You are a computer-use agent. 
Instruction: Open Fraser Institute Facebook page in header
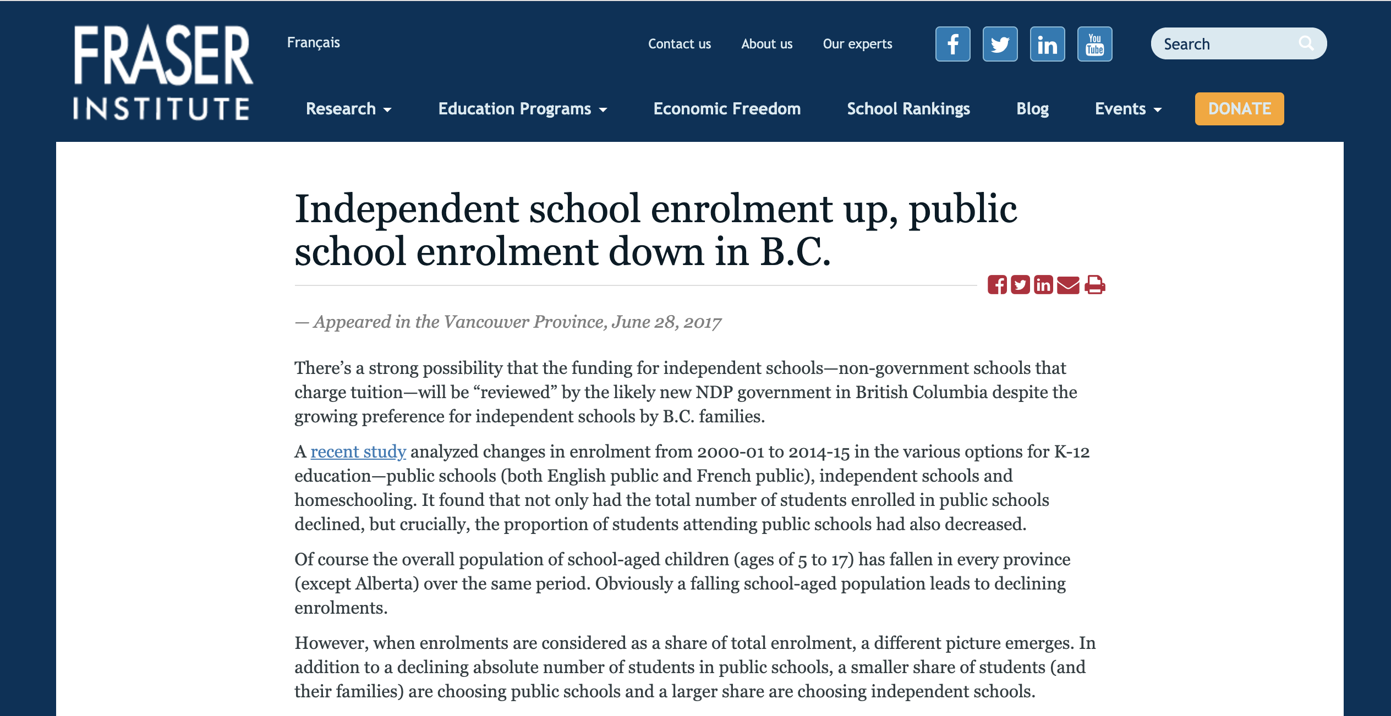point(952,44)
